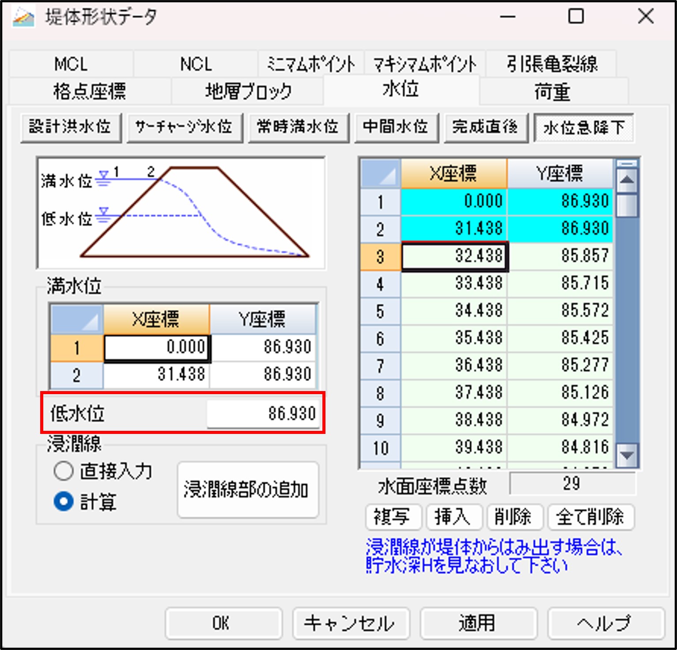677x650 pixels.
Task: Click the 全て削除 button
Action: tap(590, 517)
